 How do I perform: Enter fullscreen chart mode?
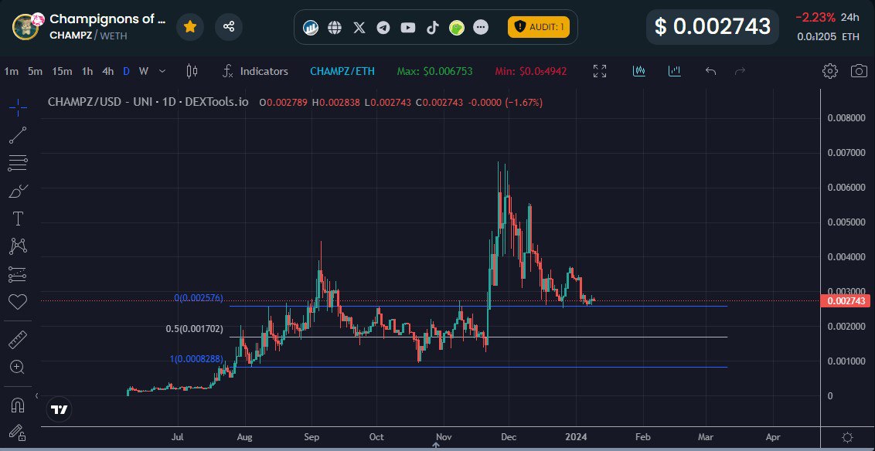[600, 71]
